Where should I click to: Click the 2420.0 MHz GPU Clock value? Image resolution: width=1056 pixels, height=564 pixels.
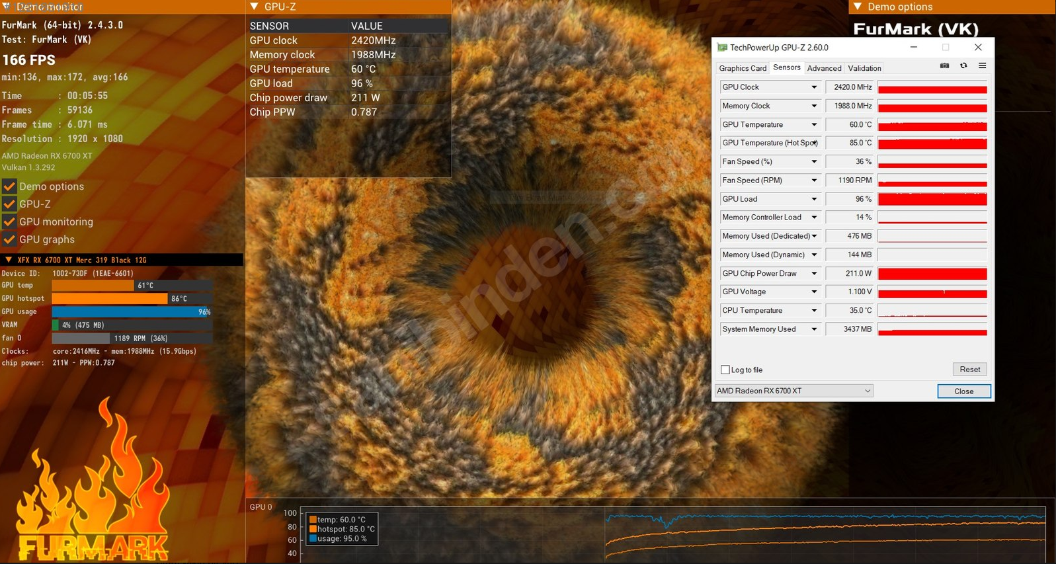(850, 87)
